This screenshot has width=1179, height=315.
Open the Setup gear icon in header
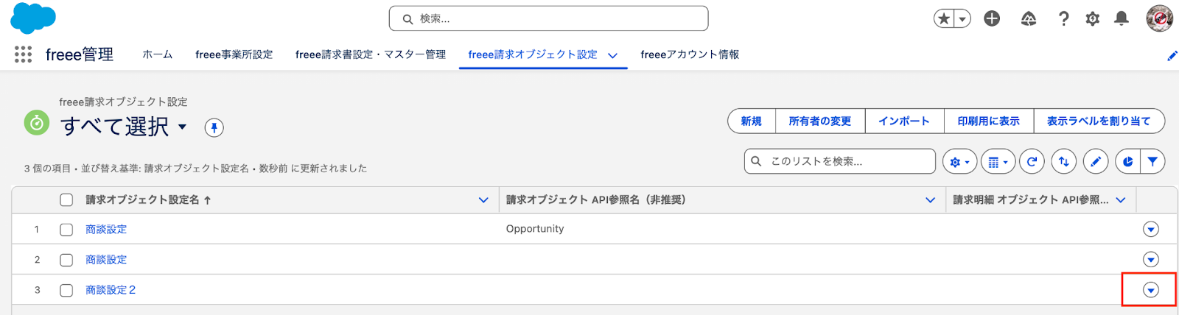1093,18
